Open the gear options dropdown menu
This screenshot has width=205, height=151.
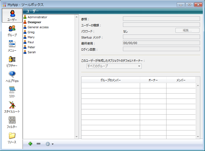tap(49, 144)
